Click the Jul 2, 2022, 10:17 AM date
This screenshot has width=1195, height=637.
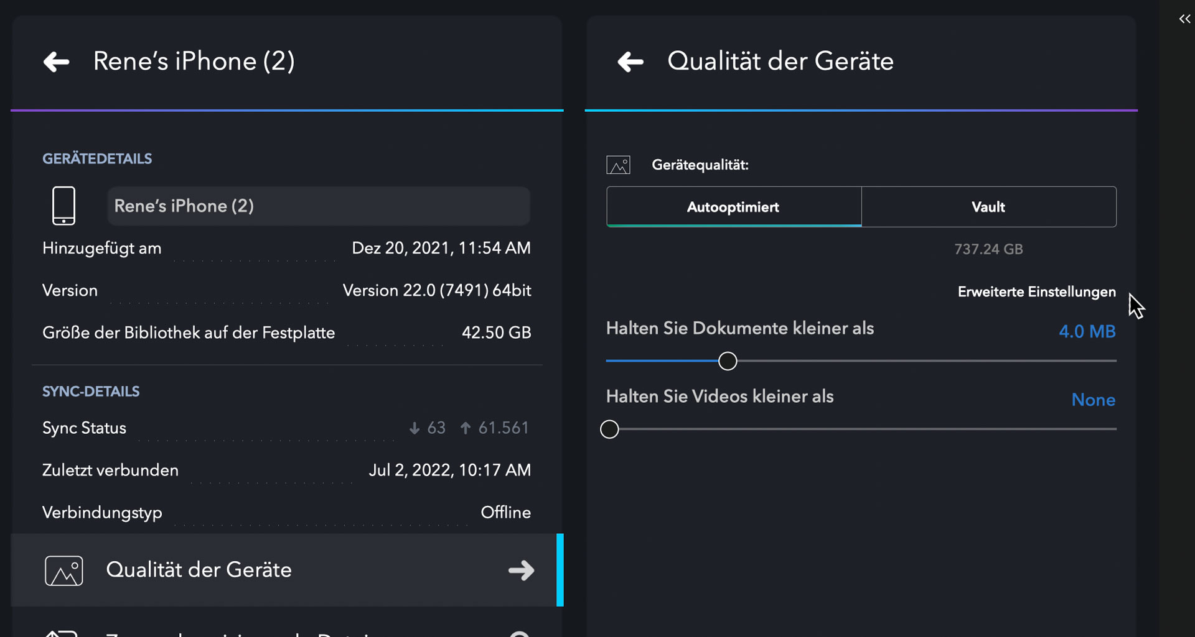450,470
